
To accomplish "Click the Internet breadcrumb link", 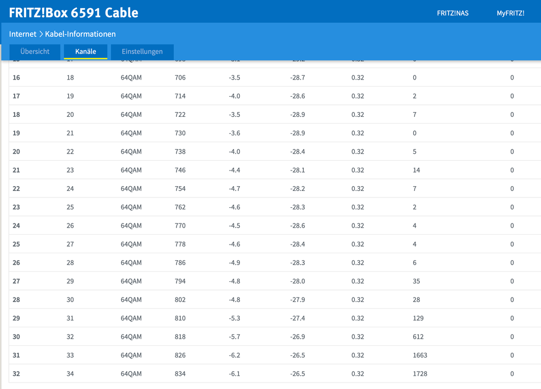I will pyautogui.click(x=22, y=34).
